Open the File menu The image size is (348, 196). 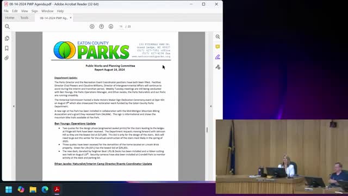tap(6, 11)
